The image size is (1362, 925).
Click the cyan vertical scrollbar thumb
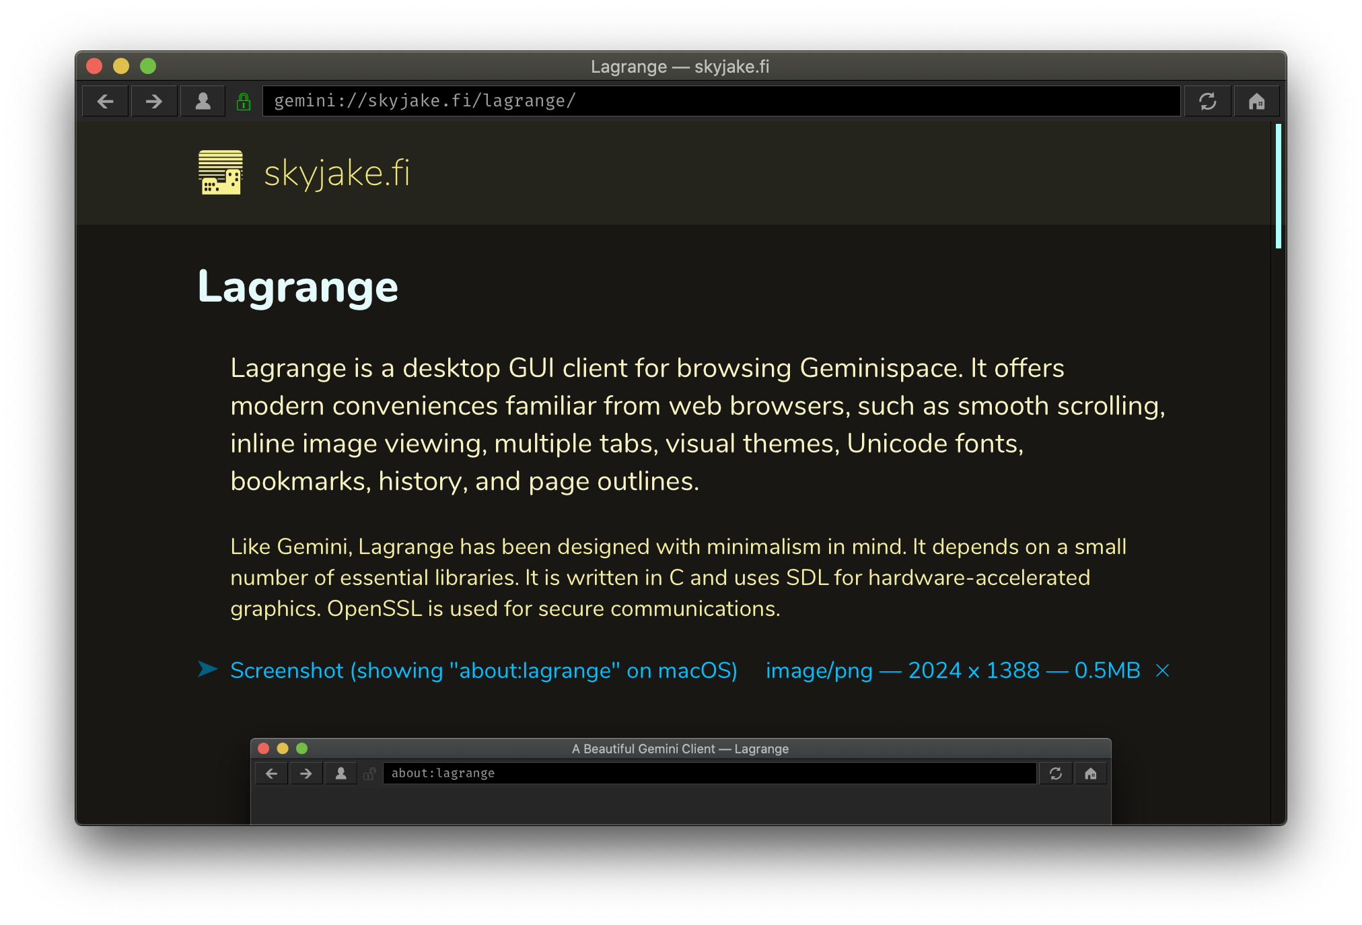(1278, 186)
